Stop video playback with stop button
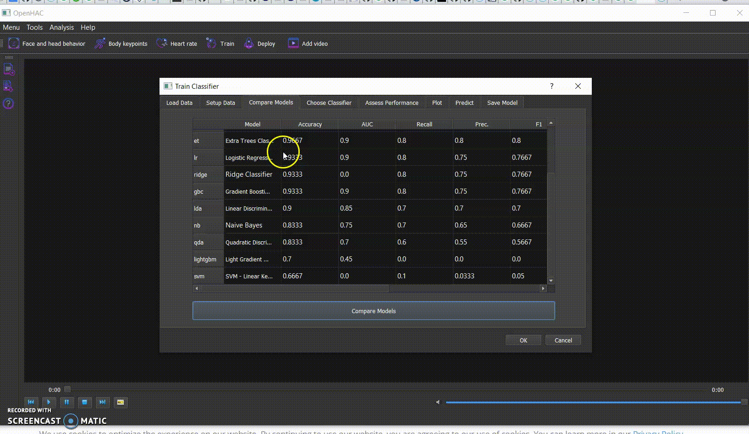The height and width of the screenshot is (434, 749). point(84,402)
